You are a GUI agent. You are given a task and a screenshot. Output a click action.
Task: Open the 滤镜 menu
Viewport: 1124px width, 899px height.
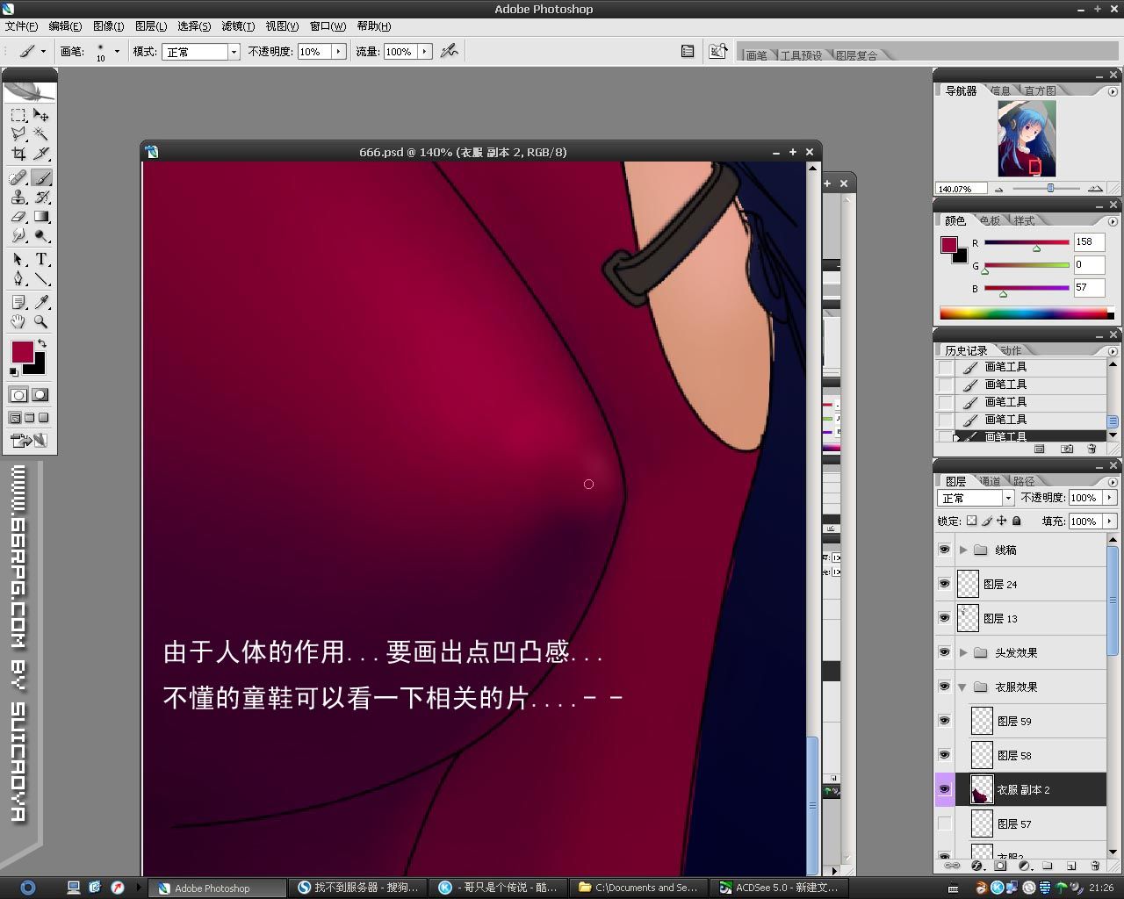click(238, 26)
